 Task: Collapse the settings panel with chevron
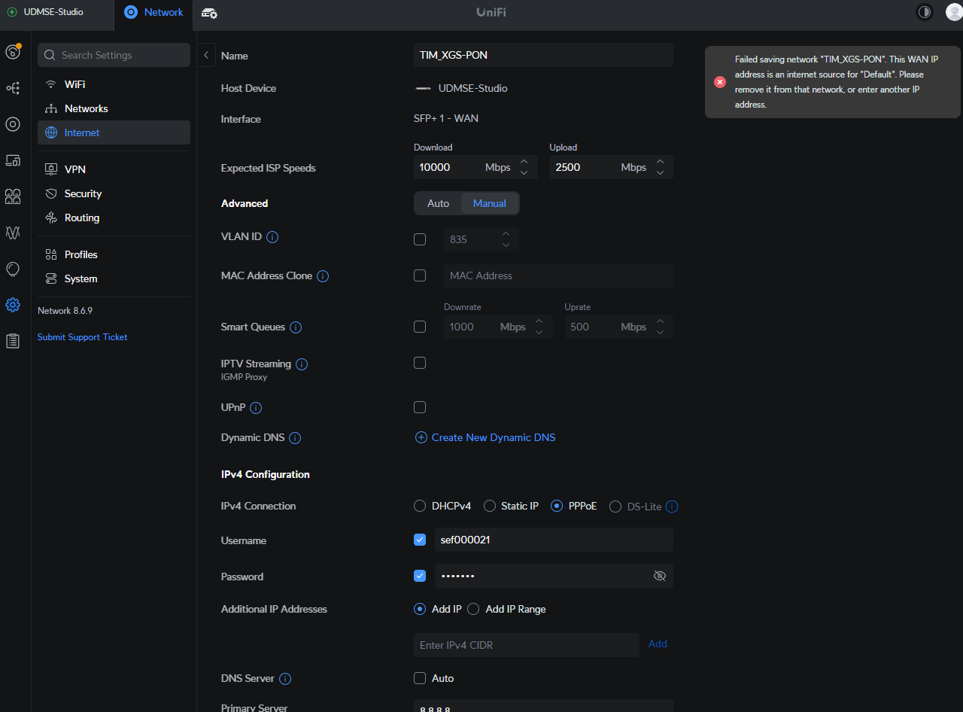206,55
